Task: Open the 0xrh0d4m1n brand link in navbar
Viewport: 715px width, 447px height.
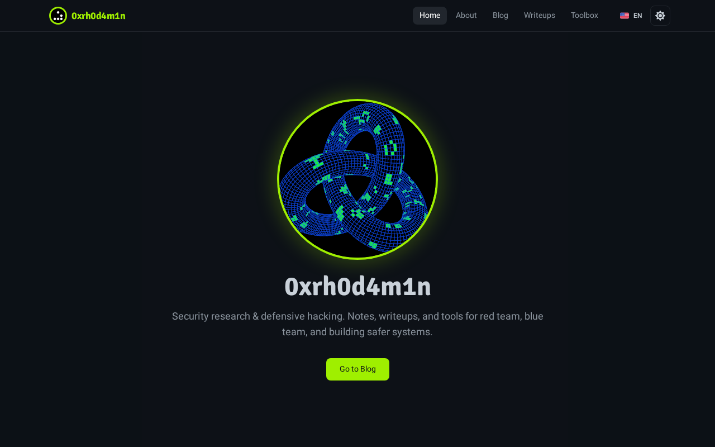Action: point(87,16)
